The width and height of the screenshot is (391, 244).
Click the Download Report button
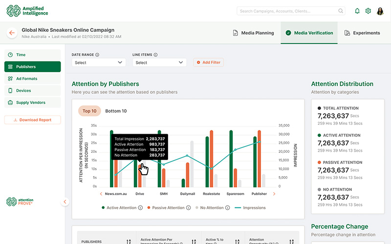click(32, 120)
